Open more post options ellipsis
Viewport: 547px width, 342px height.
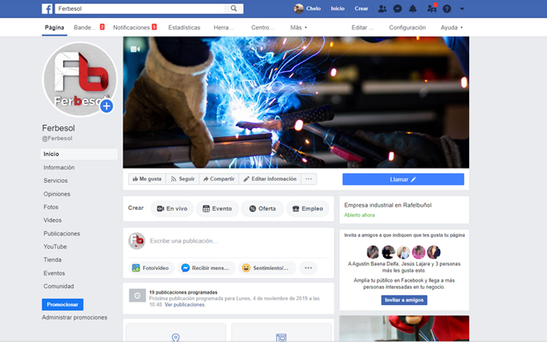coord(308,268)
